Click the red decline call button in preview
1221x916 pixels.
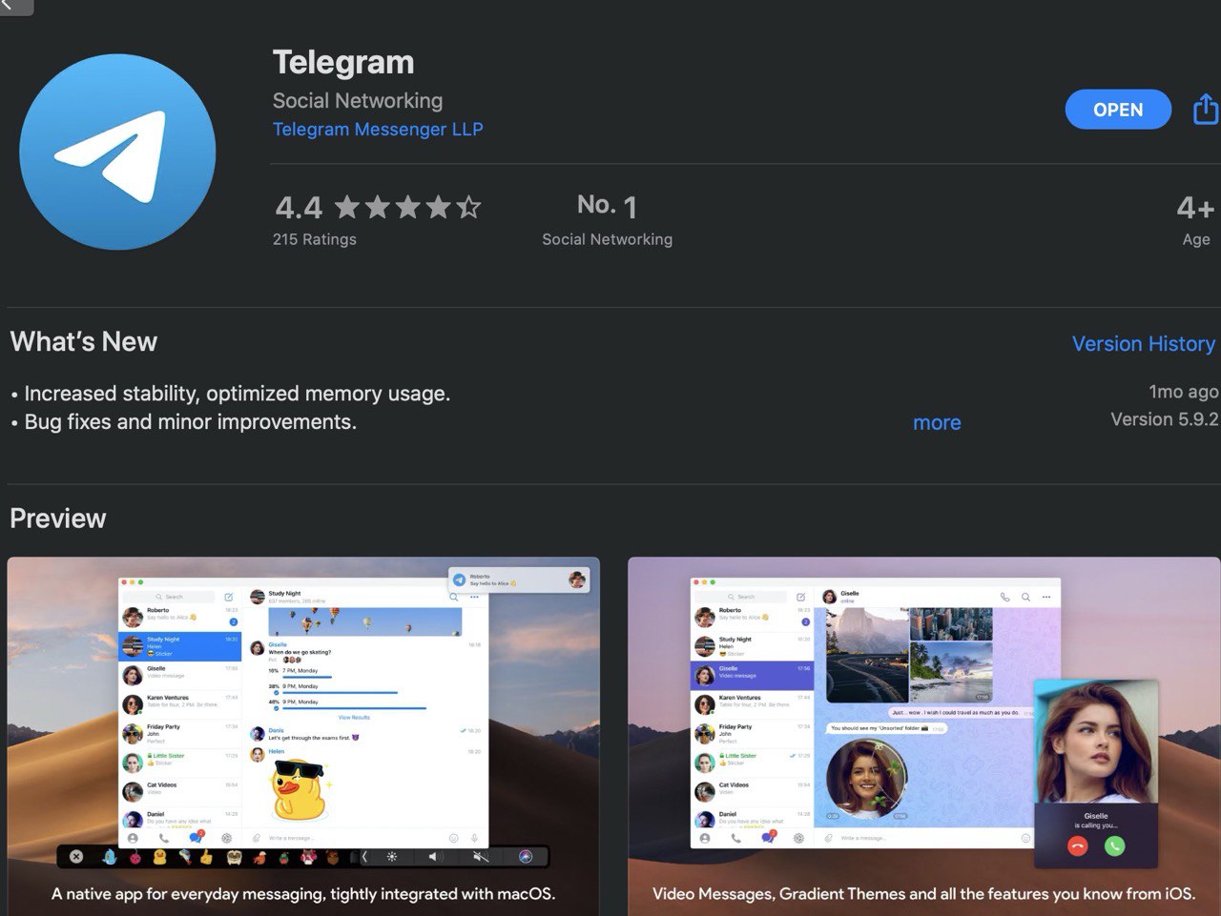coord(1078,845)
